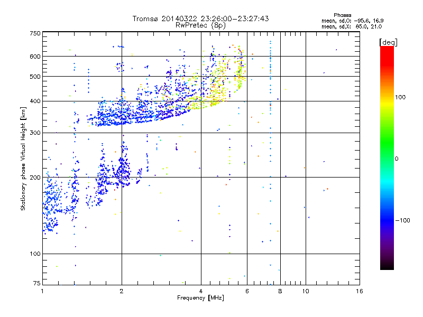Click the '400' y-axis tick label
This screenshot has height=317, width=423.
(35, 101)
